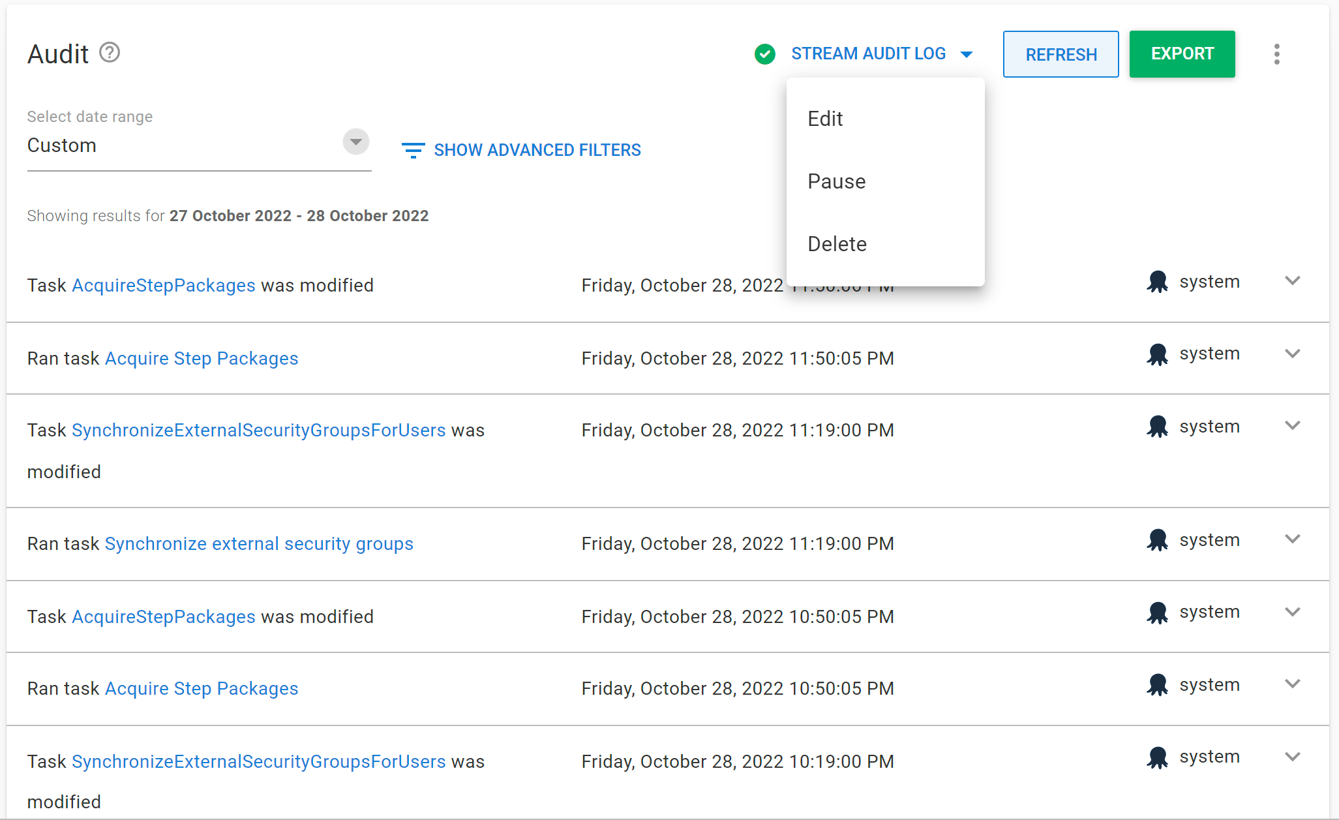
Task: Open AcquireStepPackages link at 10:50:05 PM
Action: (x=164, y=617)
